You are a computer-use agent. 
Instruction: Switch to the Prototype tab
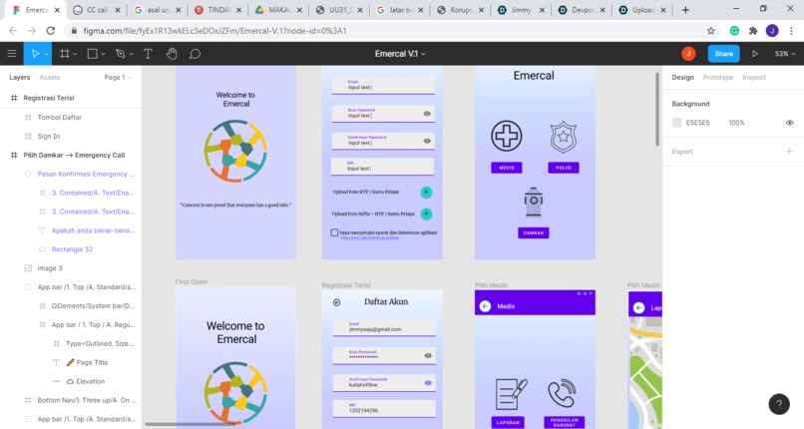click(x=718, y=78)
